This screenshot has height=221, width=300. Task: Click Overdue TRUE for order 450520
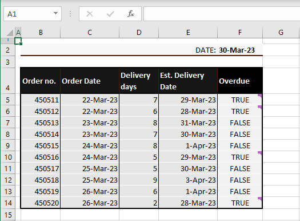coord(240,203)
